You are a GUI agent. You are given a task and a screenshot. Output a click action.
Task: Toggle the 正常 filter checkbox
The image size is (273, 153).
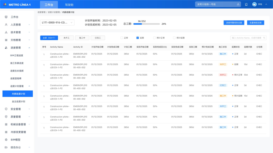point(122,38)
